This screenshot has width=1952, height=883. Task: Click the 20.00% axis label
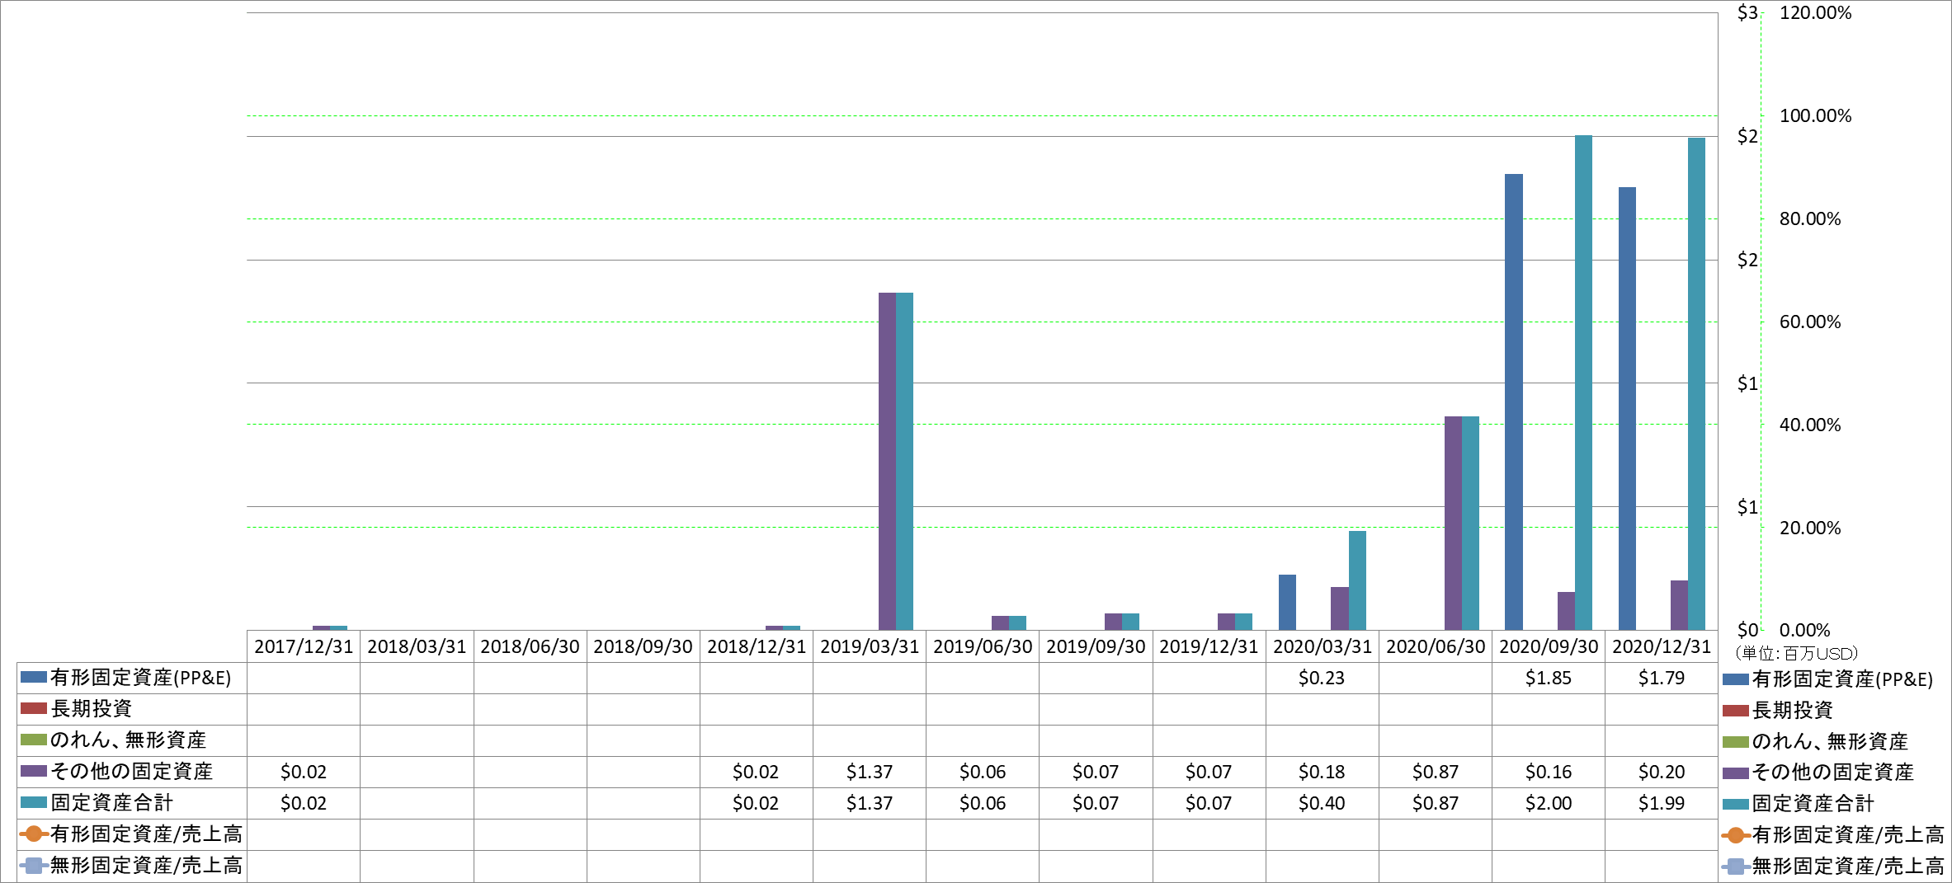pos(1810,528)
